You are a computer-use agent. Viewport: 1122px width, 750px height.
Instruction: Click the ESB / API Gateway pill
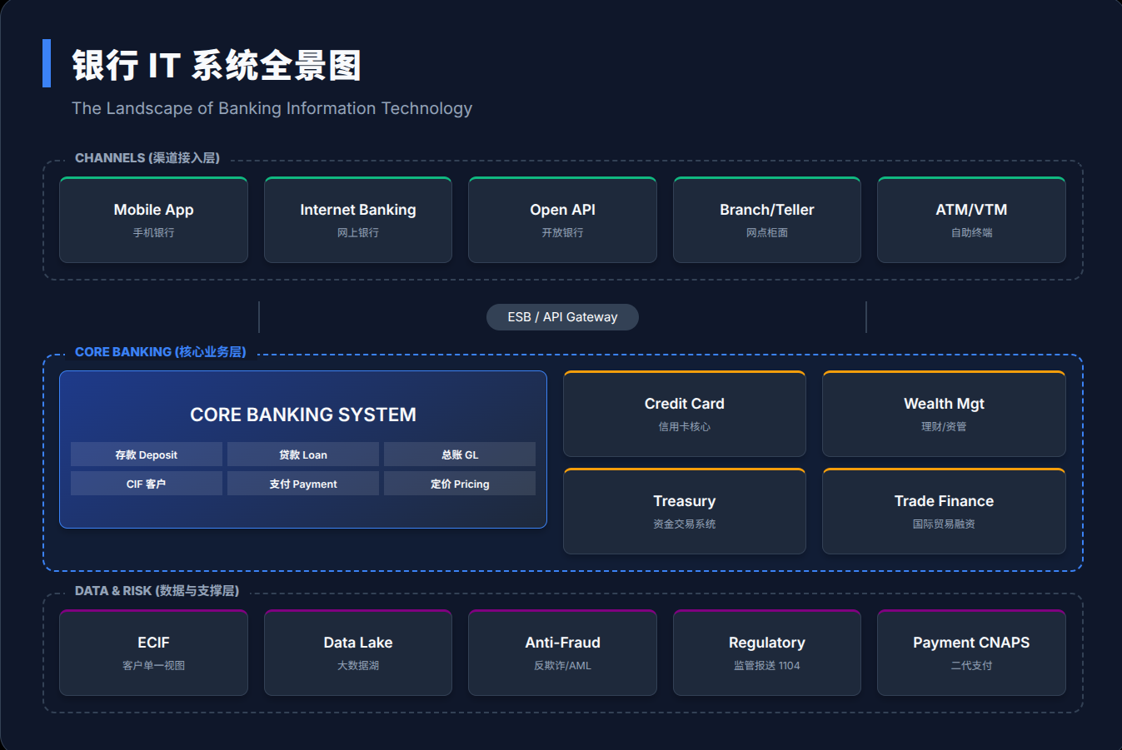tap(562, 317)
